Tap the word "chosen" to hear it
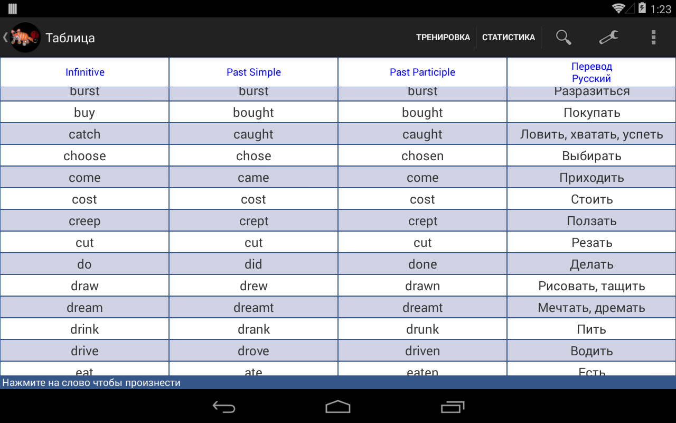The width and height of the screenshot is (676, 423). click(422, 156)
